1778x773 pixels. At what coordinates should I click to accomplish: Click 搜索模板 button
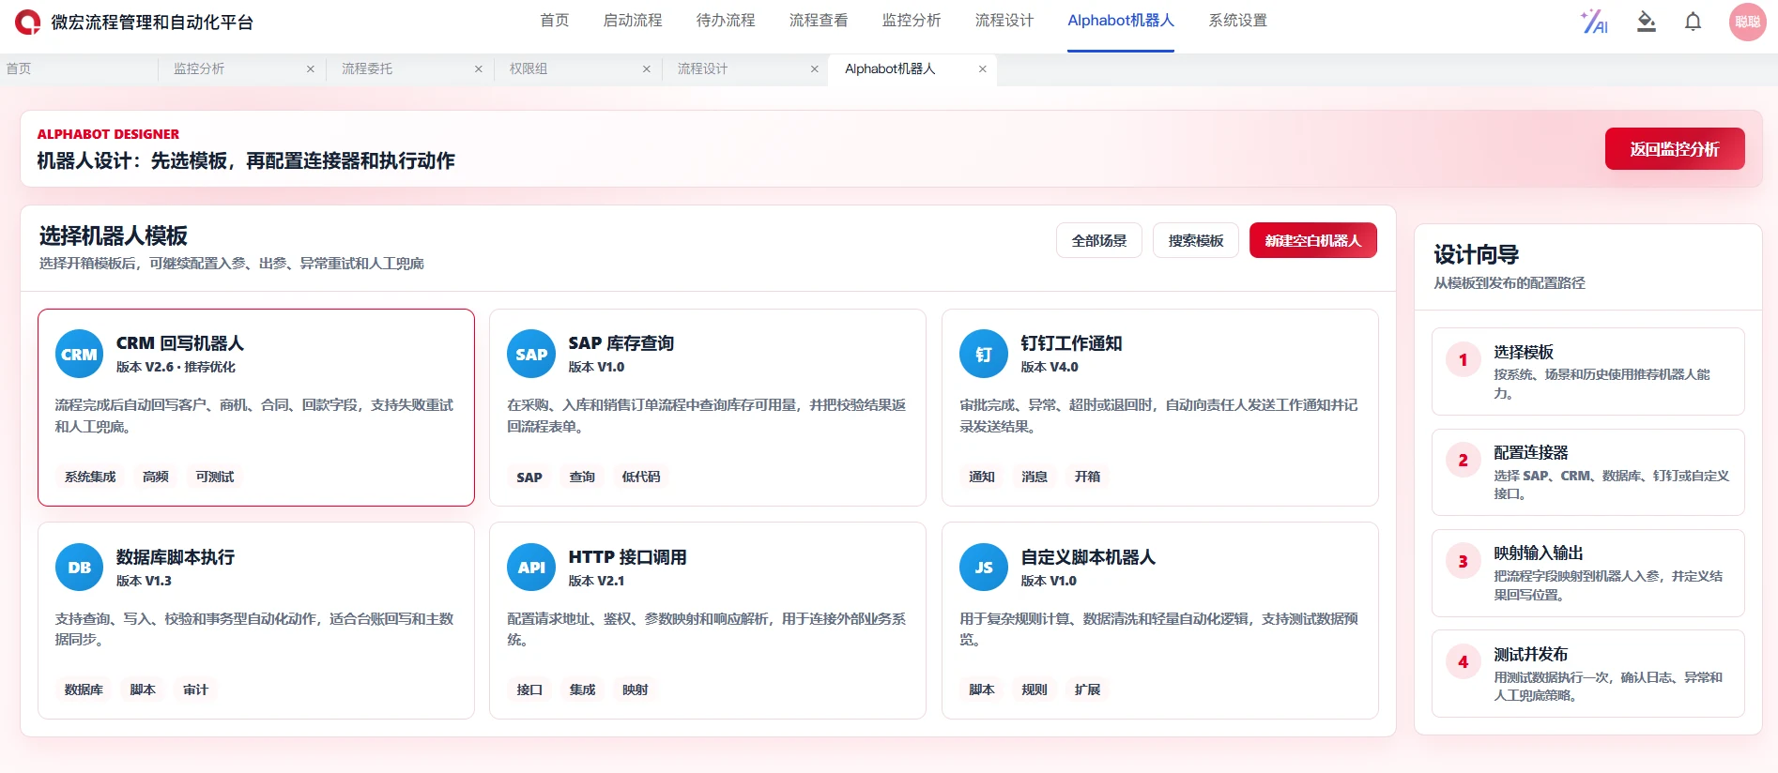pyautogui.click(x=1196, y=240)
